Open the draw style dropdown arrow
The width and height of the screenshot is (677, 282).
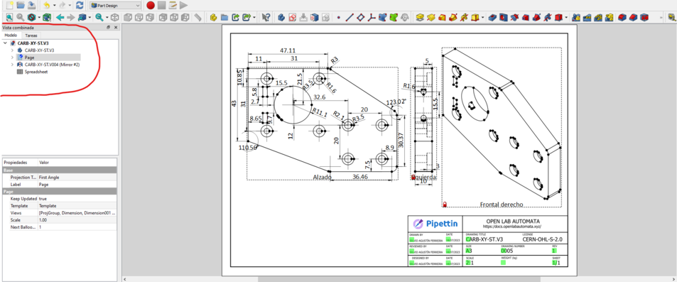pyautogui.click(x=39, y=17)
